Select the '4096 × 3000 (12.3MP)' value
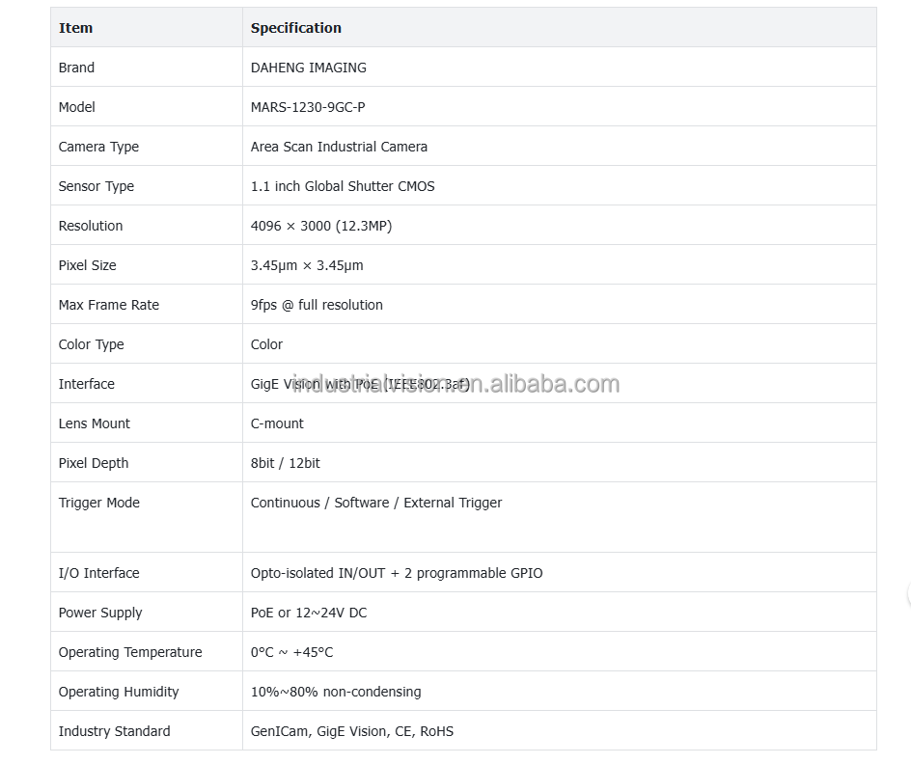This screenshot has height=764, width=911. (321, 226)
